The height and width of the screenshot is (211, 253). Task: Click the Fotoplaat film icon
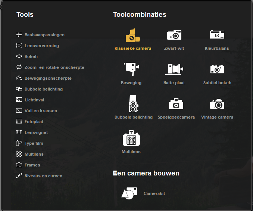pos(19,121)
